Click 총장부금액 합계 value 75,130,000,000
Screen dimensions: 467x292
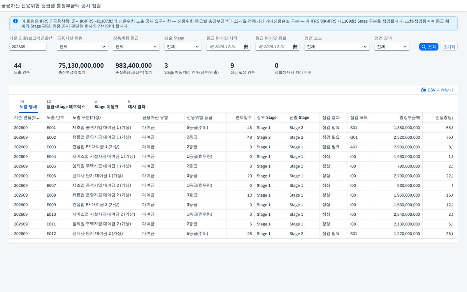coord(81,66)
